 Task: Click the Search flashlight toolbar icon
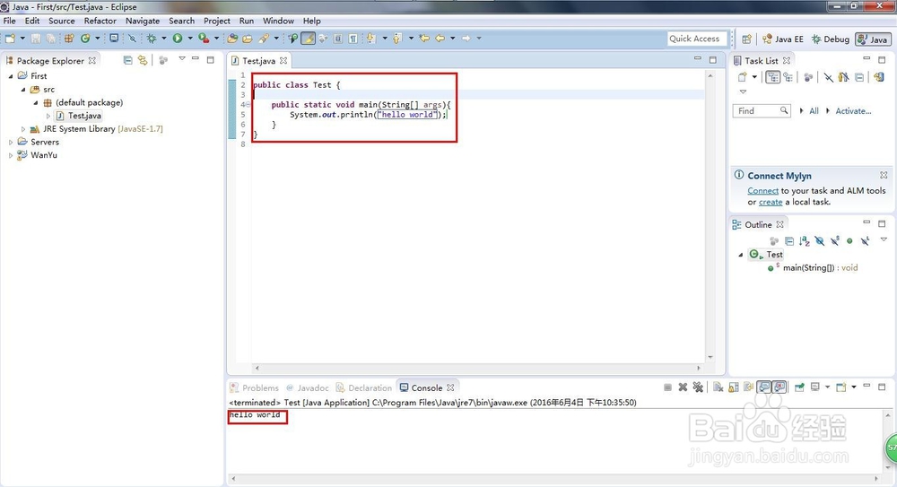click(263, 39)
